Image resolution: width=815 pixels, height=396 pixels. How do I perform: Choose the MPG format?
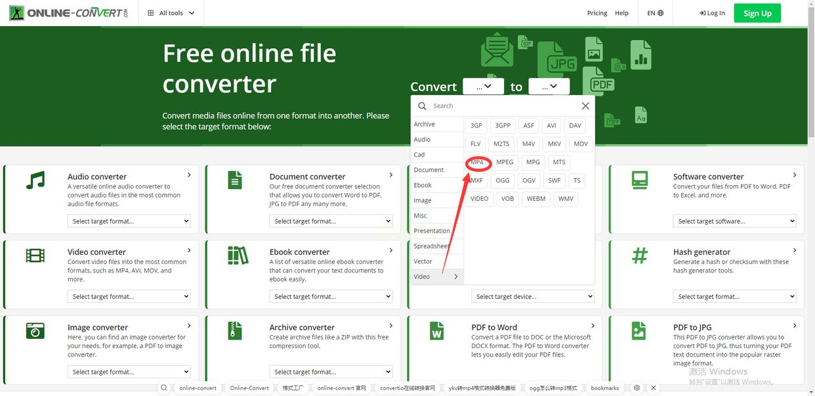point(533,162)
